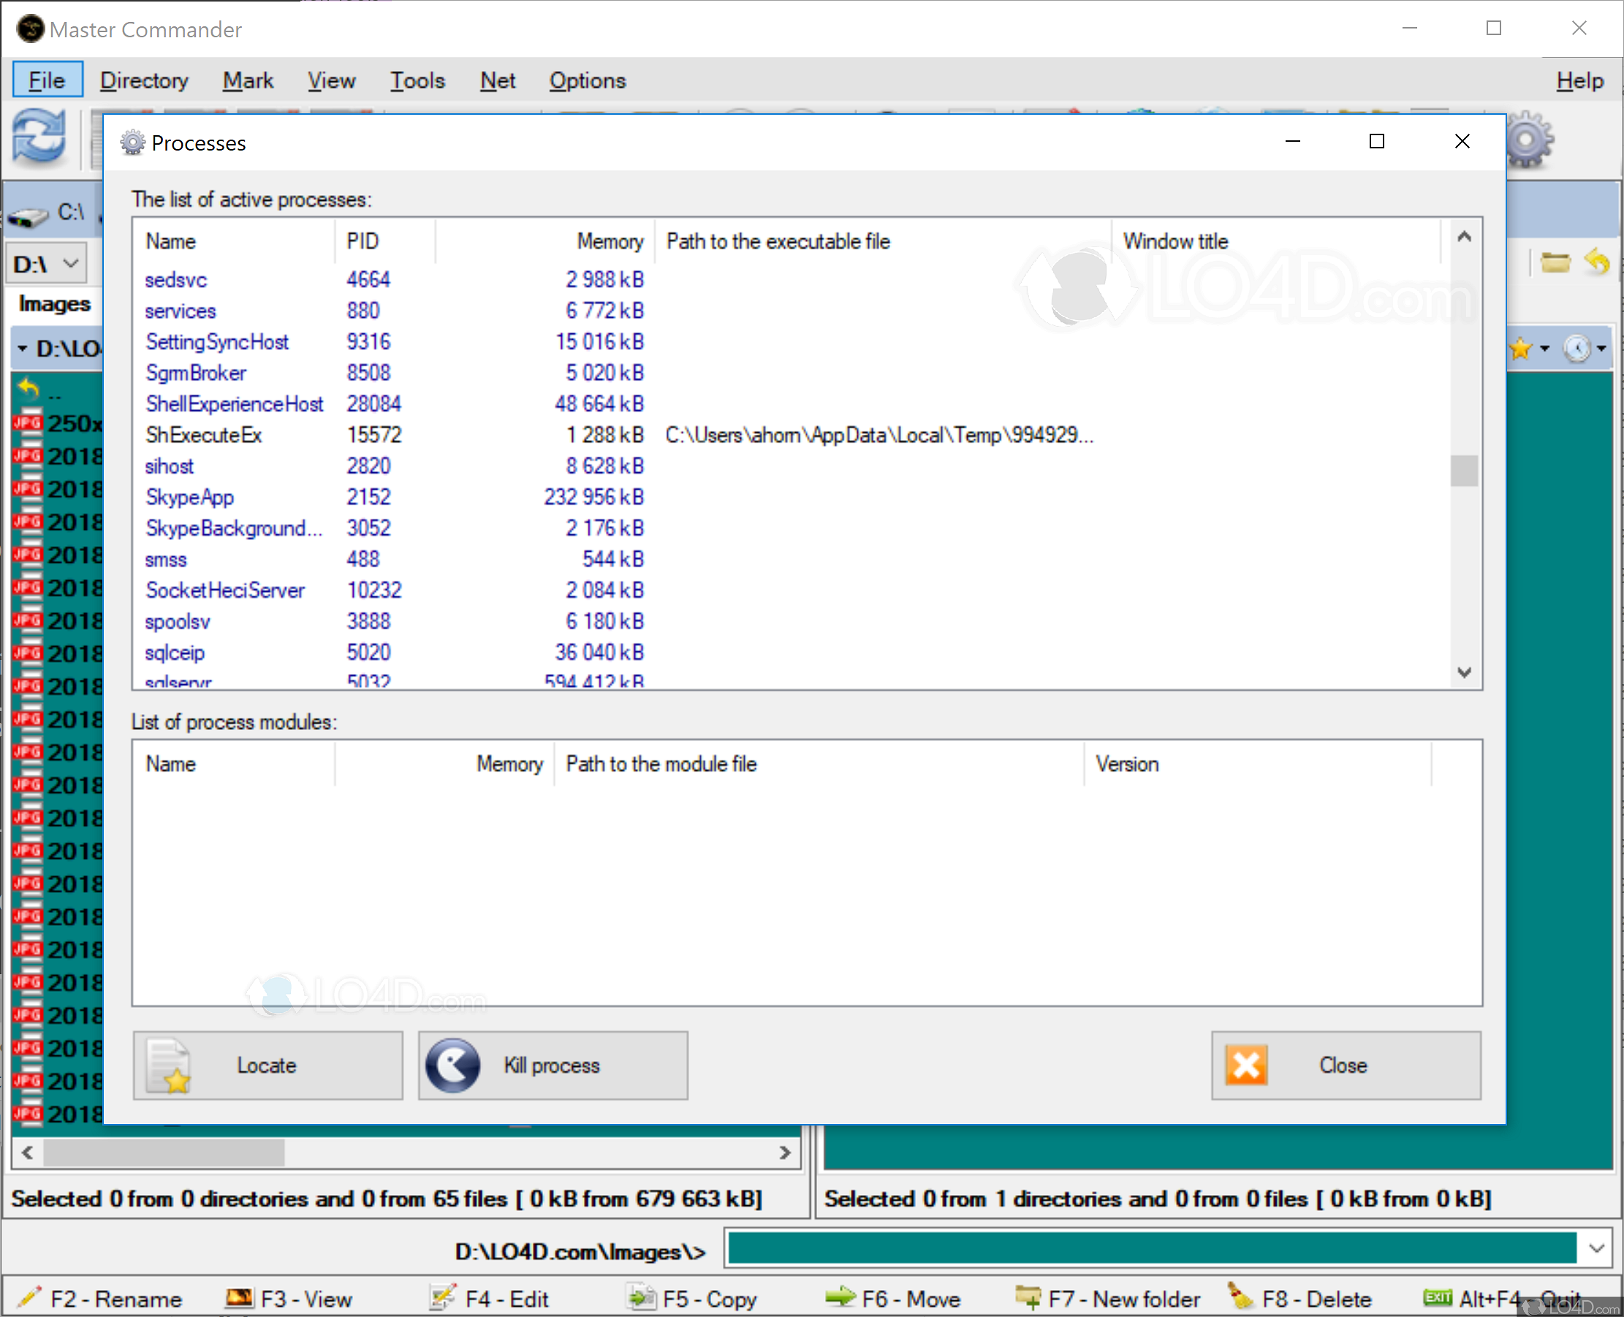The width and height of the screenshot is (1624, 1317).
Task: Sort processes by Memory column header
Action: (609, 241)
